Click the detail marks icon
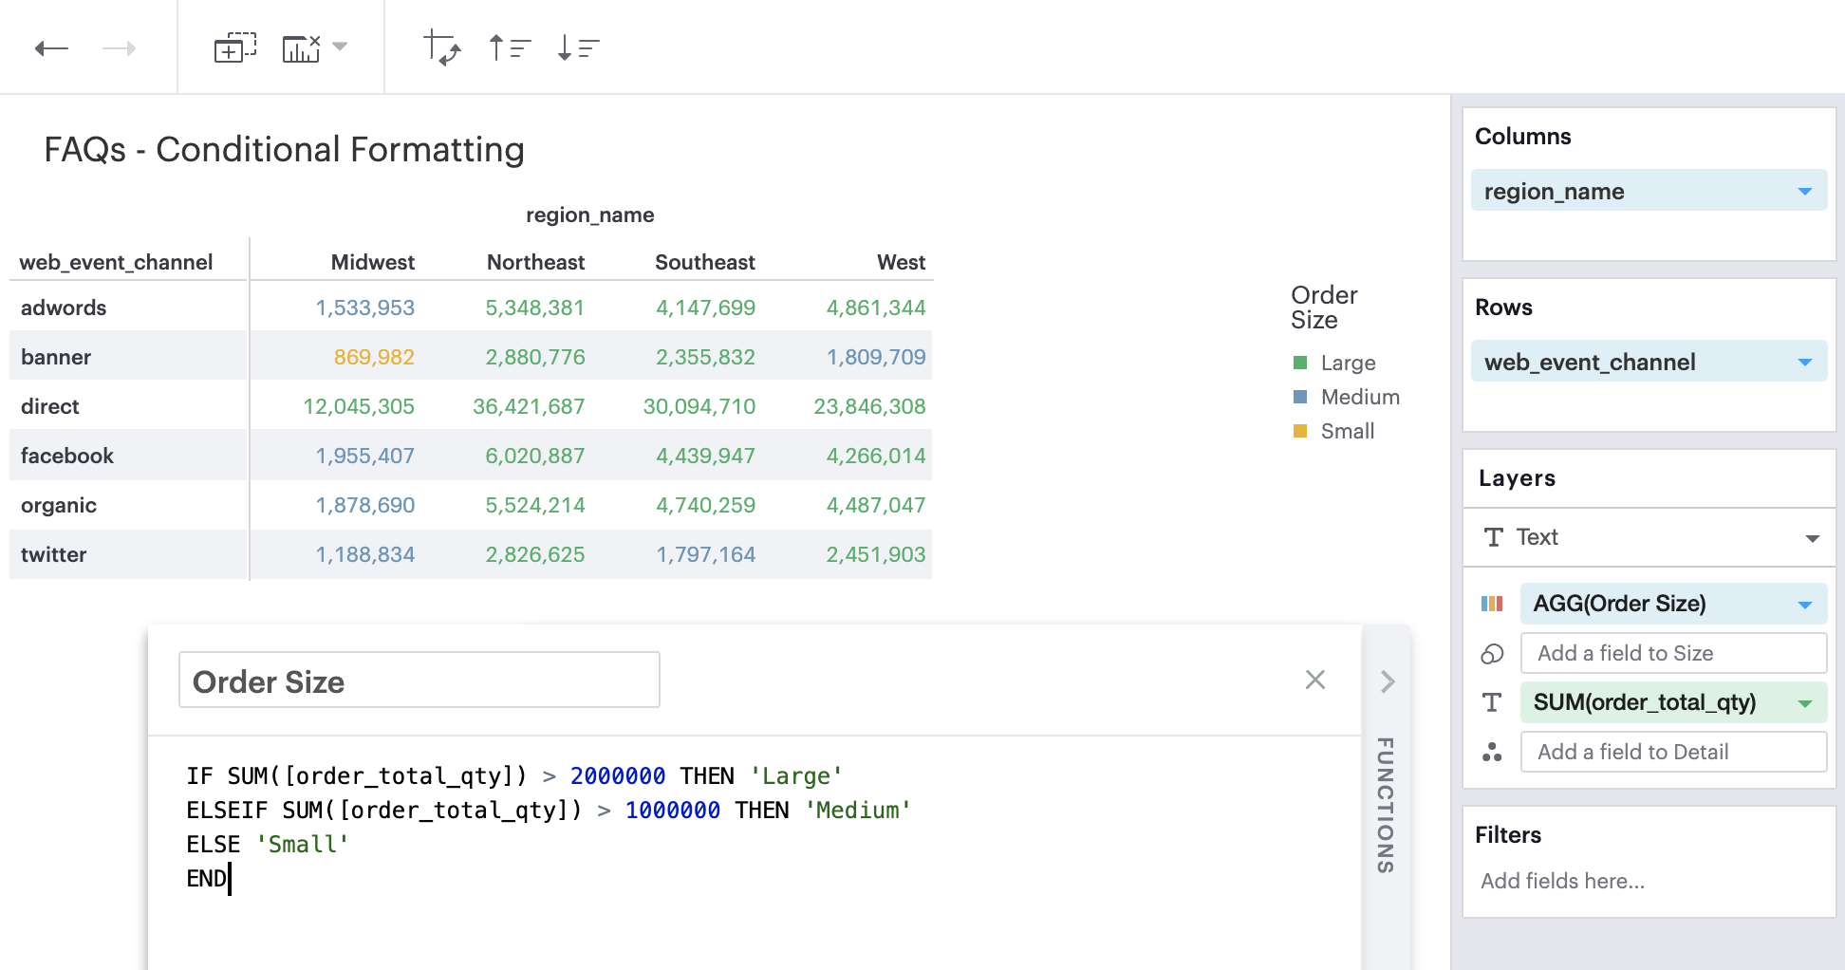The height and width of the screenshot is (970, 1845). (1492, 752)
